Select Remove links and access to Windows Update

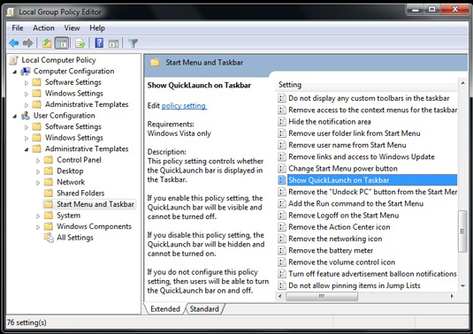(362, 156)
